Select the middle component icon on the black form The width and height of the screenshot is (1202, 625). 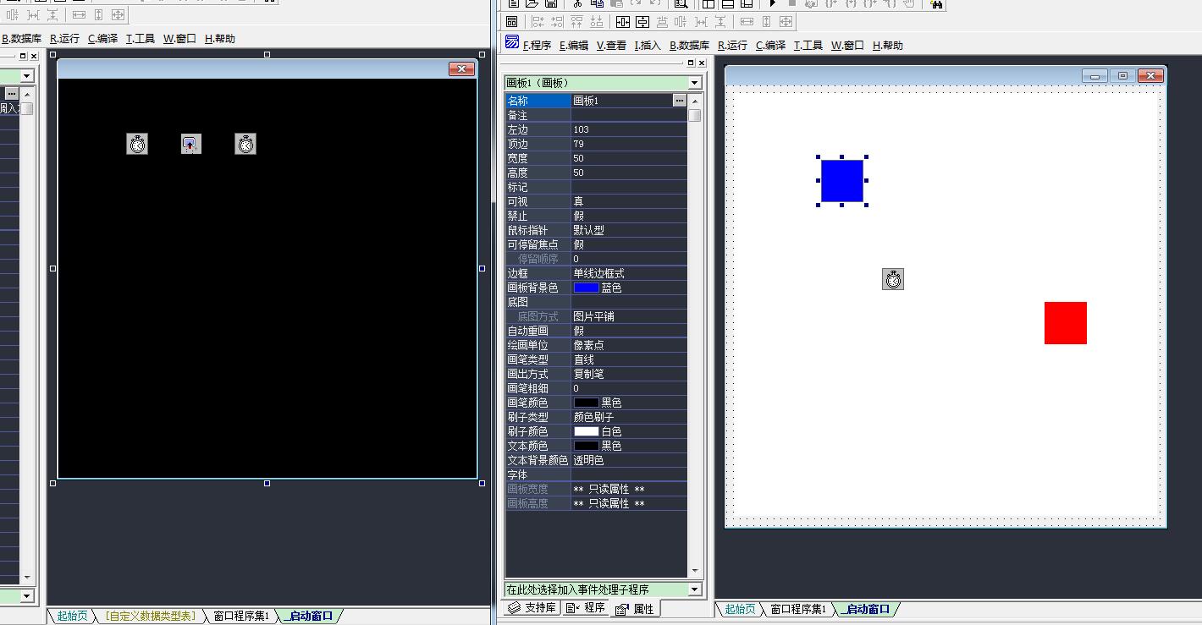(x=191, y=144)
